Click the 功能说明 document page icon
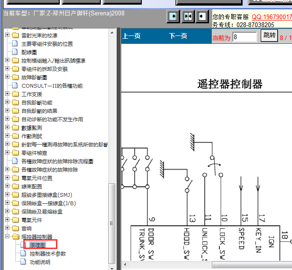This screenshot has width=292, height=270. pos(23,262)
